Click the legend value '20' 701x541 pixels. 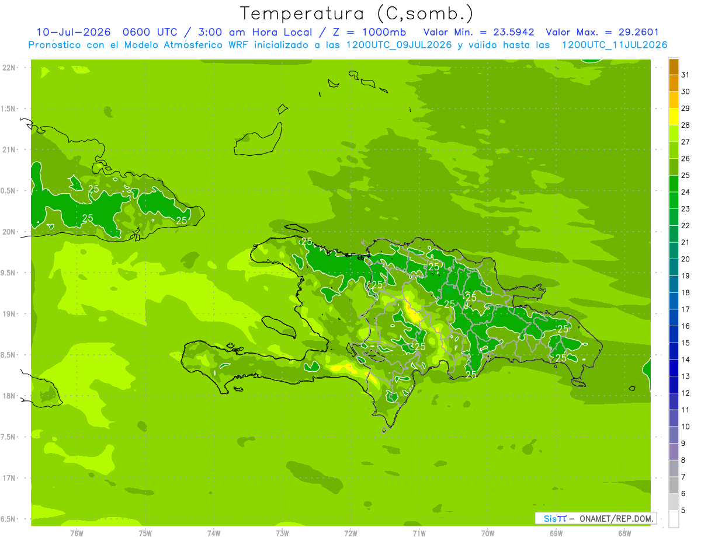[x=686, y=259]
